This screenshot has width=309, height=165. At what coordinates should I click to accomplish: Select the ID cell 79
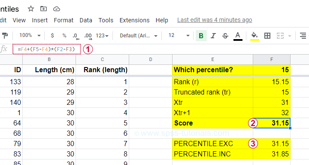coord(11,144)
